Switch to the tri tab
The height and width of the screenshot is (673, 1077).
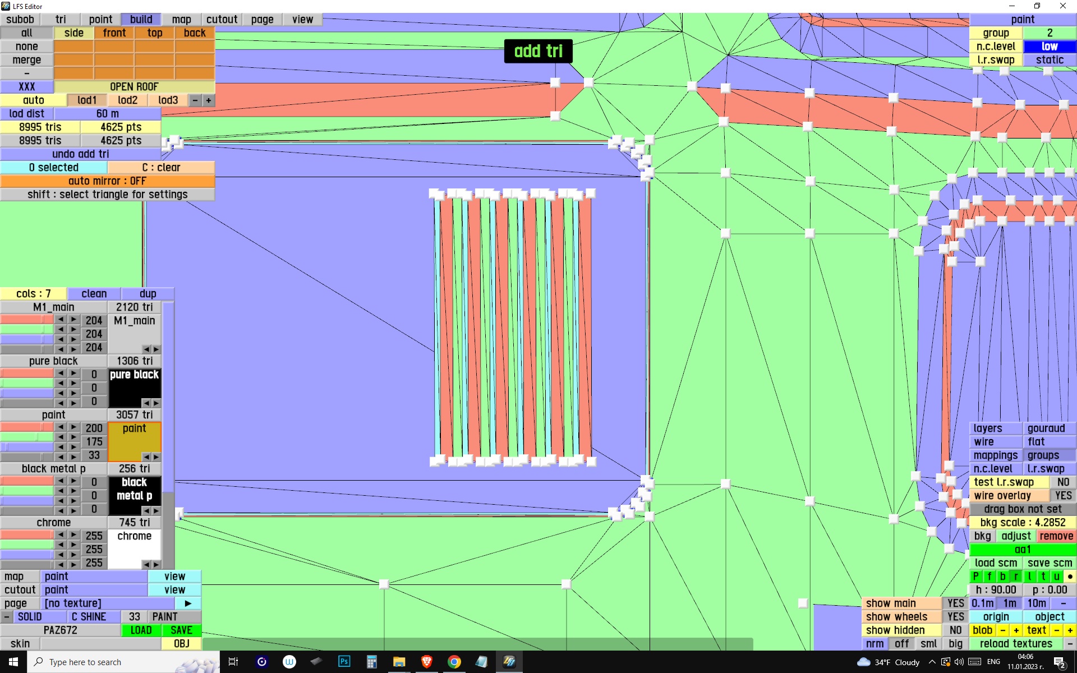(x=61, y=20)
